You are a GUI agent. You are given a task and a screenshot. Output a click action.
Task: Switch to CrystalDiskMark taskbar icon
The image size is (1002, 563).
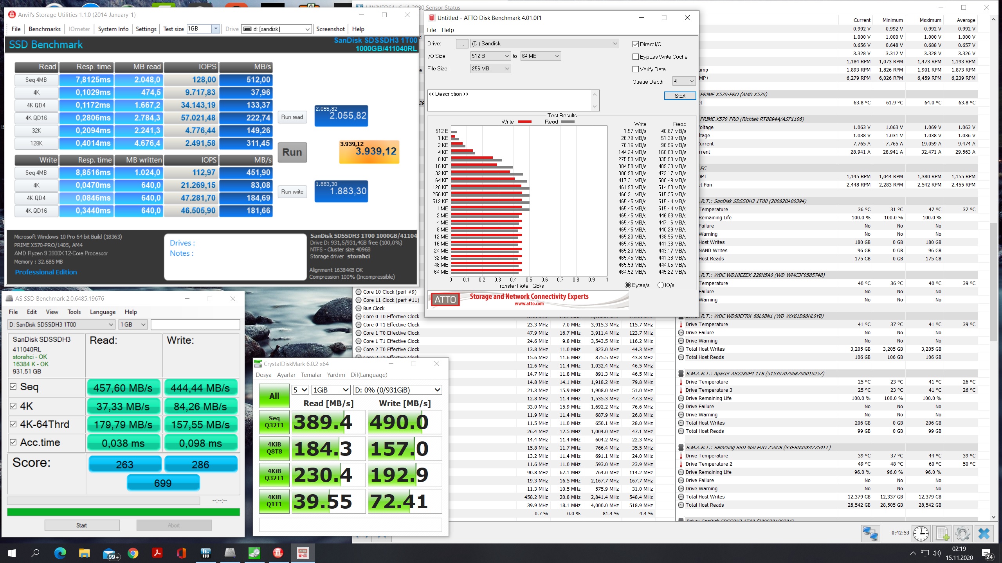pyautogui.click(x=254, y=553)
